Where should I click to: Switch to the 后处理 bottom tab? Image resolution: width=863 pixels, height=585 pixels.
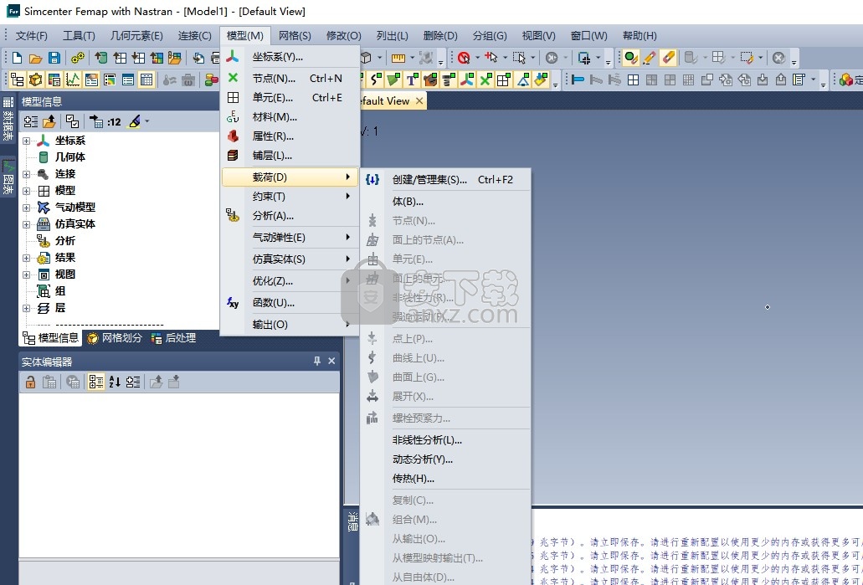click(173, 338)
